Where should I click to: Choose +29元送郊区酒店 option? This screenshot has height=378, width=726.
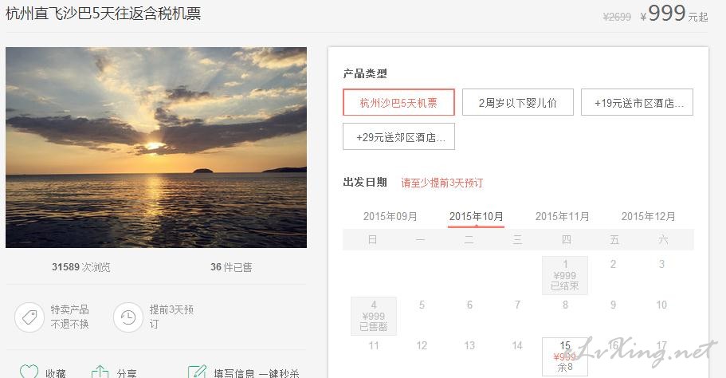point(398,136)
